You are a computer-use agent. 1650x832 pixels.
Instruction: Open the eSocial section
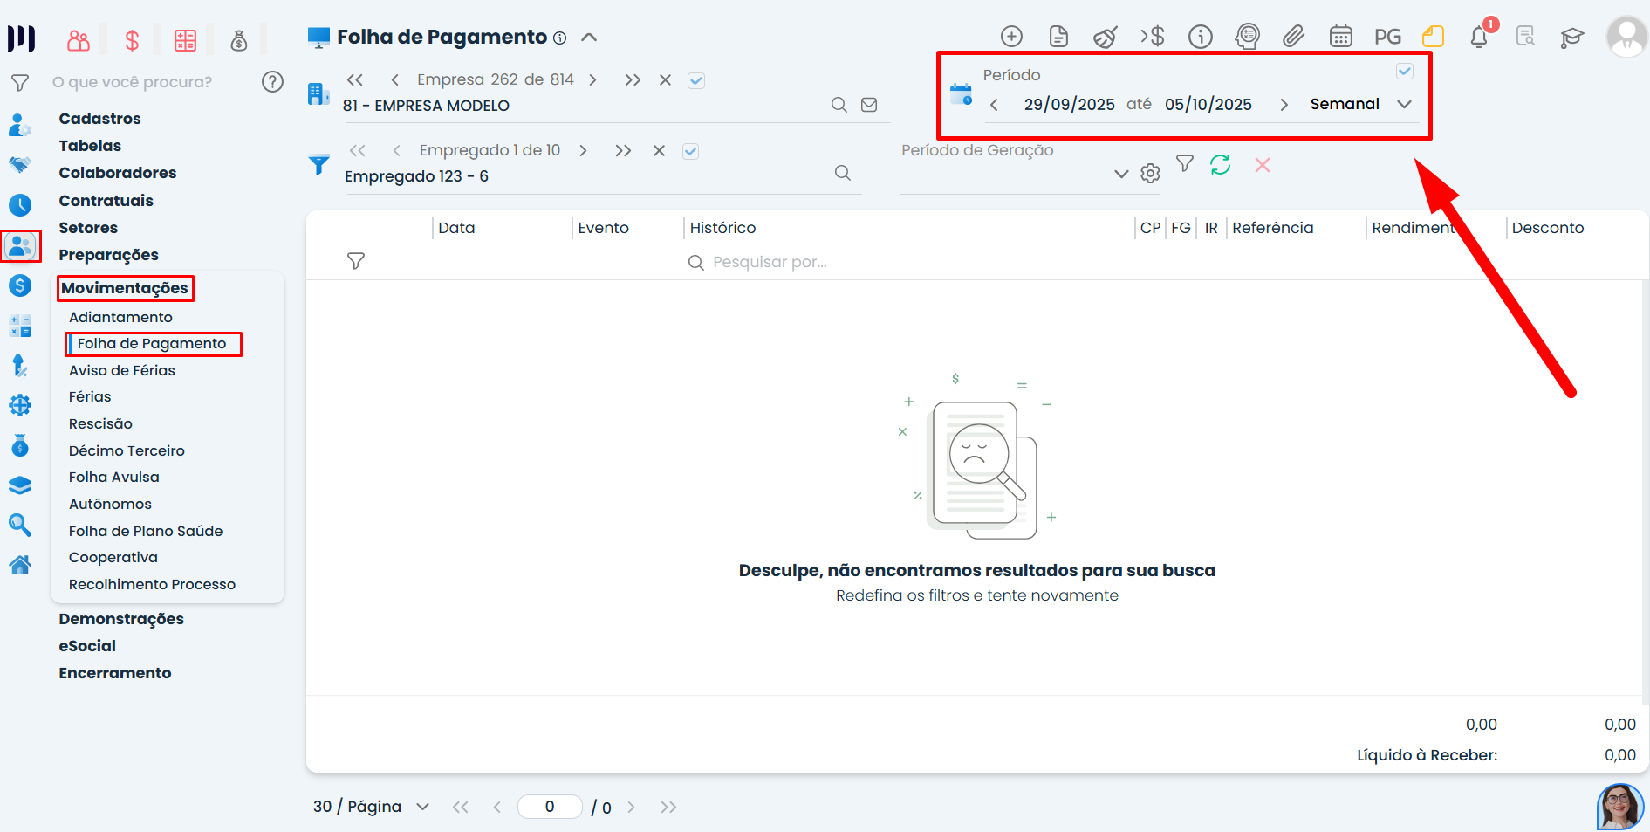click(x=87, y=646)
